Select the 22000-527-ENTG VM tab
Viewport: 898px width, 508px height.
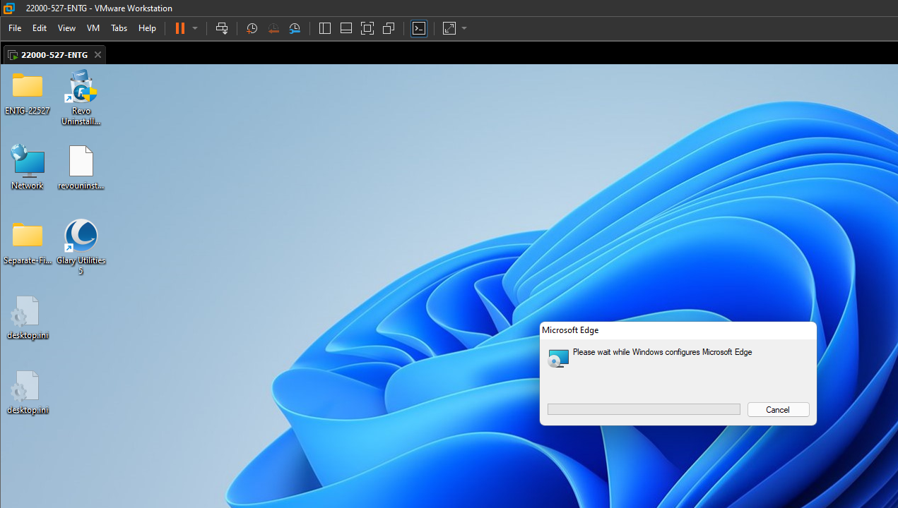point(54,54)
